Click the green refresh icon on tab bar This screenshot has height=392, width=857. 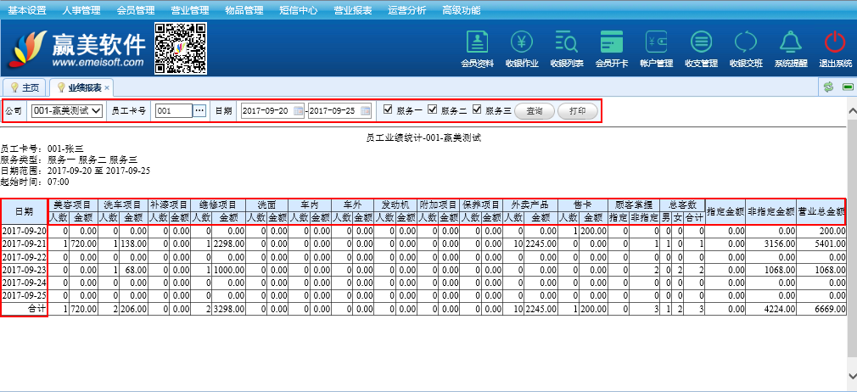[827, 87]
